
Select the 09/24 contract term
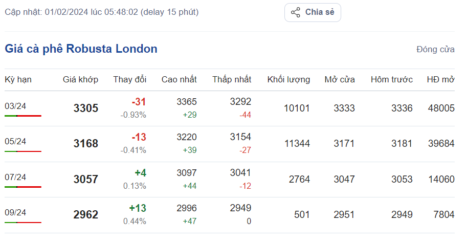[x=15, y=212]
